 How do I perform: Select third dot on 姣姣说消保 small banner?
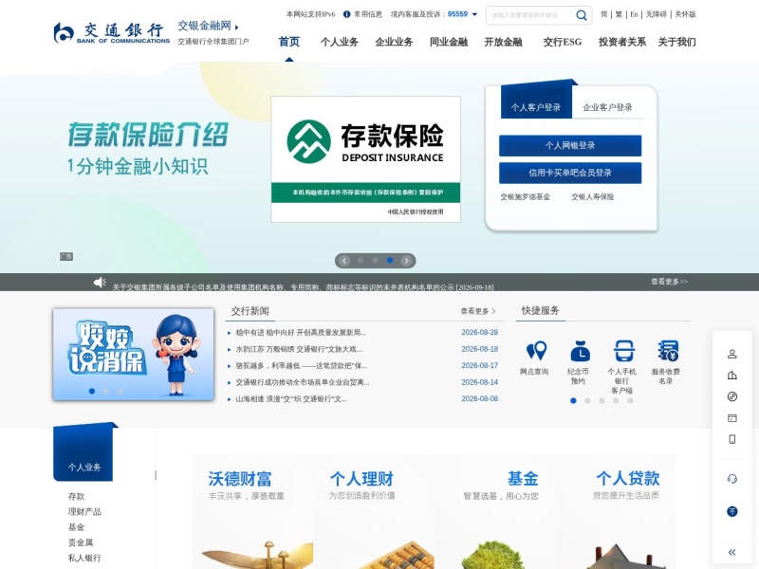pos(120,391)
